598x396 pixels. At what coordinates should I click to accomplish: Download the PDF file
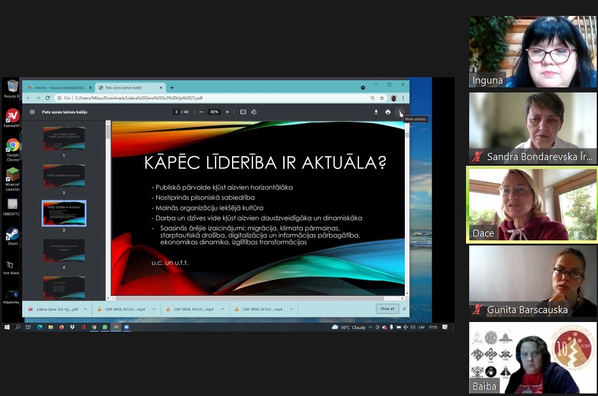coord(376,112)
